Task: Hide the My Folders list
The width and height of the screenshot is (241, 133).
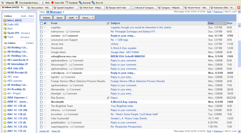Action: click(x=30, y=43)
